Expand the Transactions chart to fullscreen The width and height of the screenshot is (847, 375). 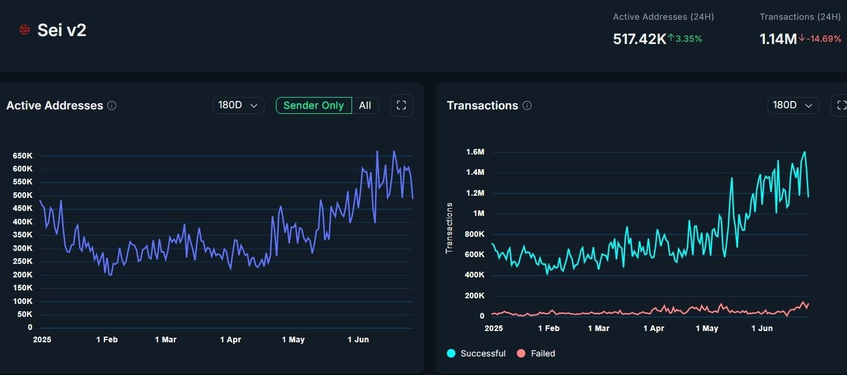841,105
